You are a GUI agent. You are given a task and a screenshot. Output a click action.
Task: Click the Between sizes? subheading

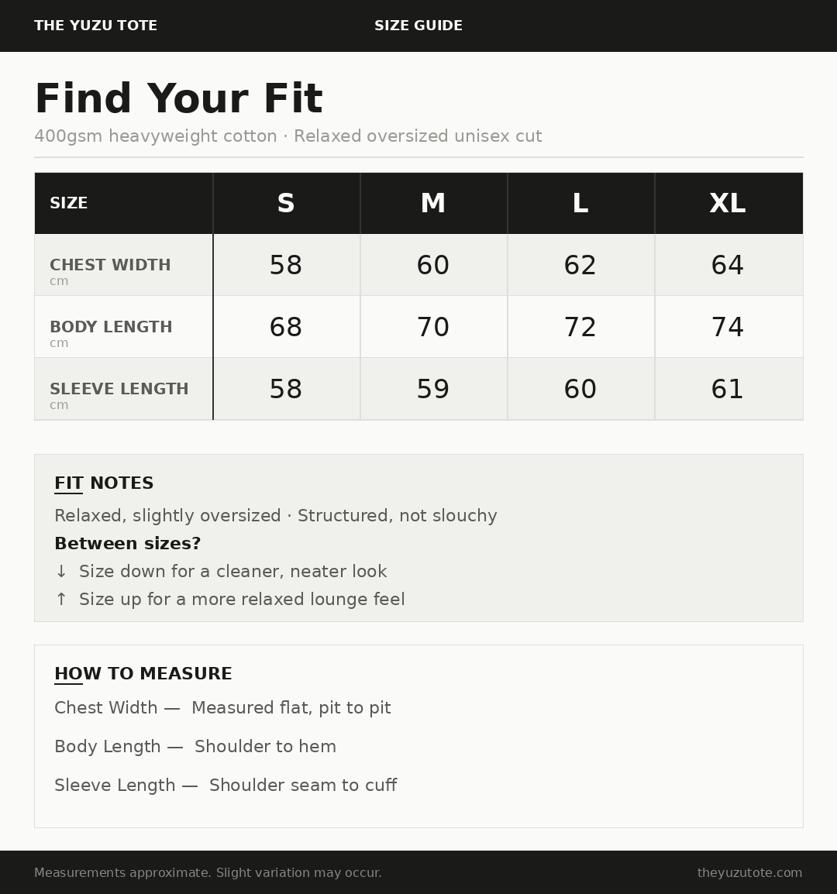pyautogui.click(x=128, y=544)
